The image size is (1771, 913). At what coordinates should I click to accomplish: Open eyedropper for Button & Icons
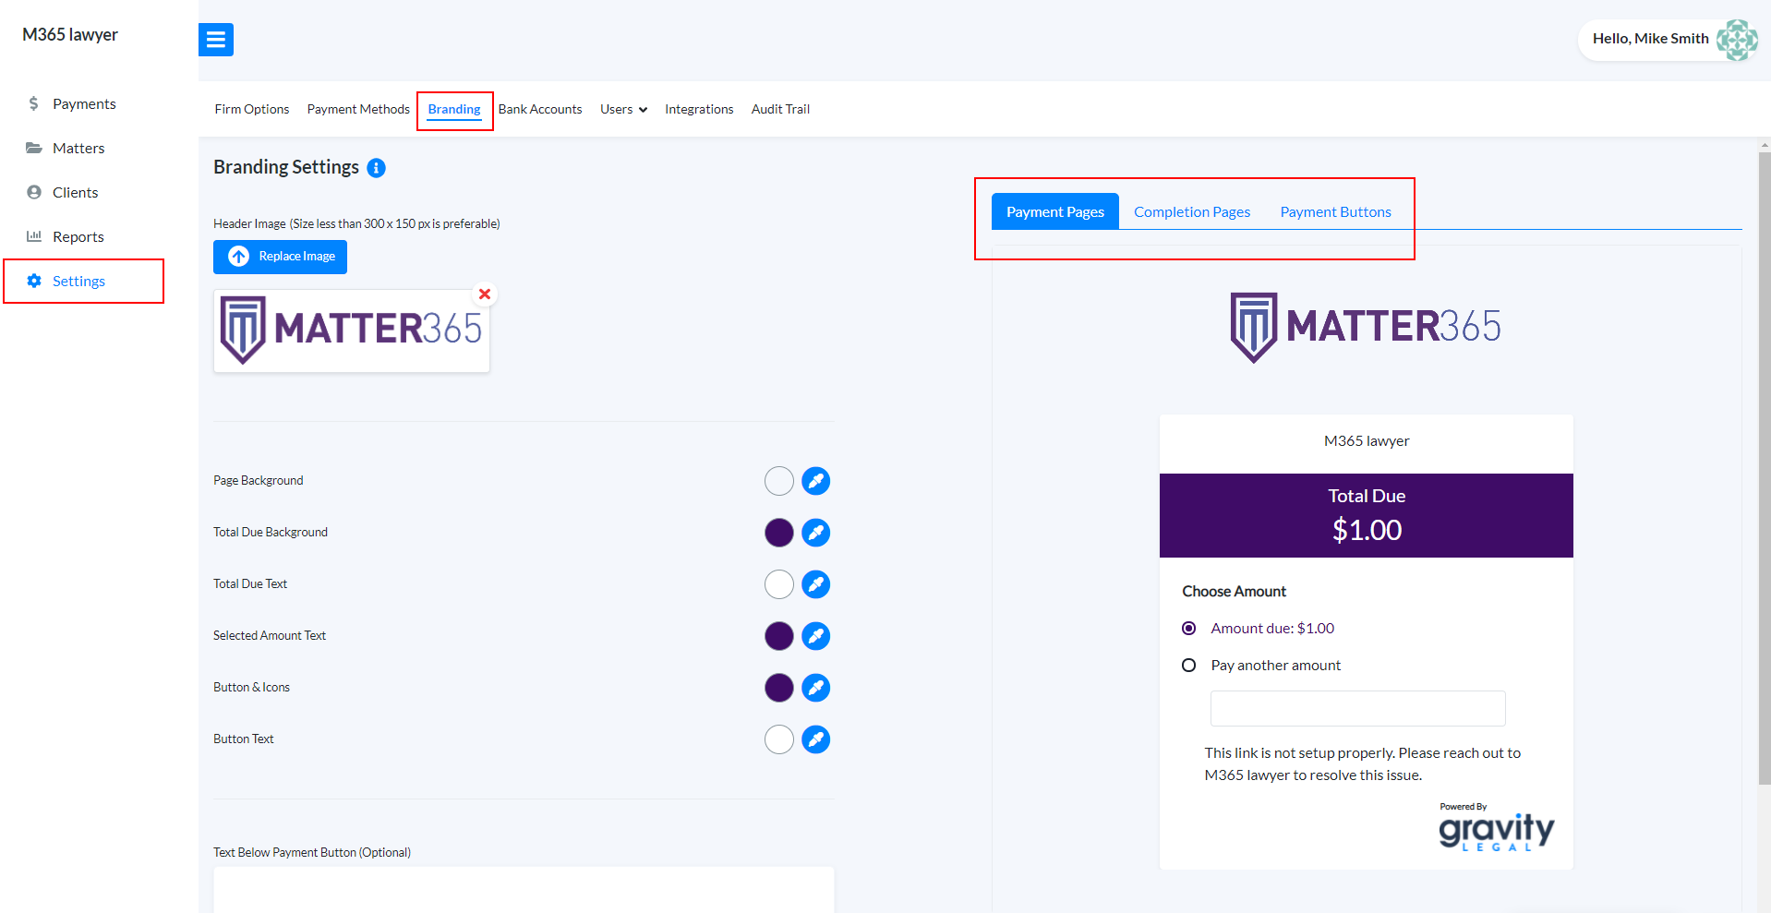coord(816,688)
